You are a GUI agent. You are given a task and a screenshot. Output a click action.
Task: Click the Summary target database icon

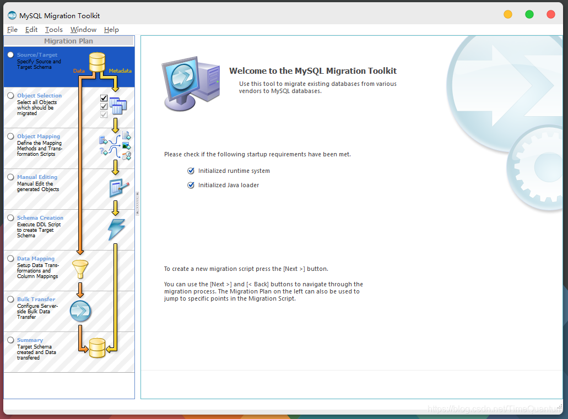pos(97,348)
